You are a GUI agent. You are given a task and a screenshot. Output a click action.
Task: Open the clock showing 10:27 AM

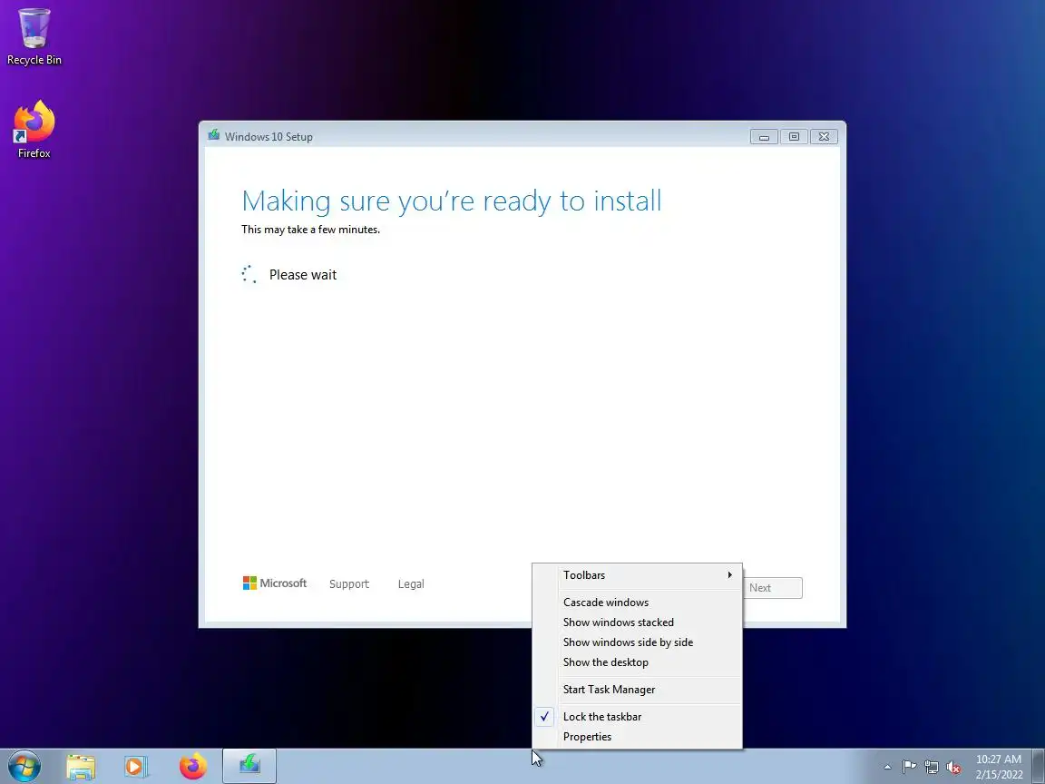pyautogui.click(x=999, y=767)
